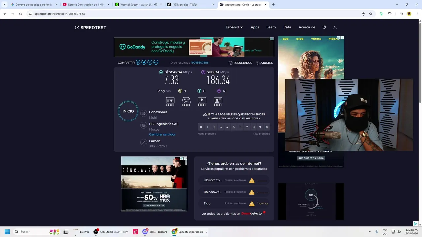
Task: Click the location pin icon in address bar
Action: click(x=363, y=14)
